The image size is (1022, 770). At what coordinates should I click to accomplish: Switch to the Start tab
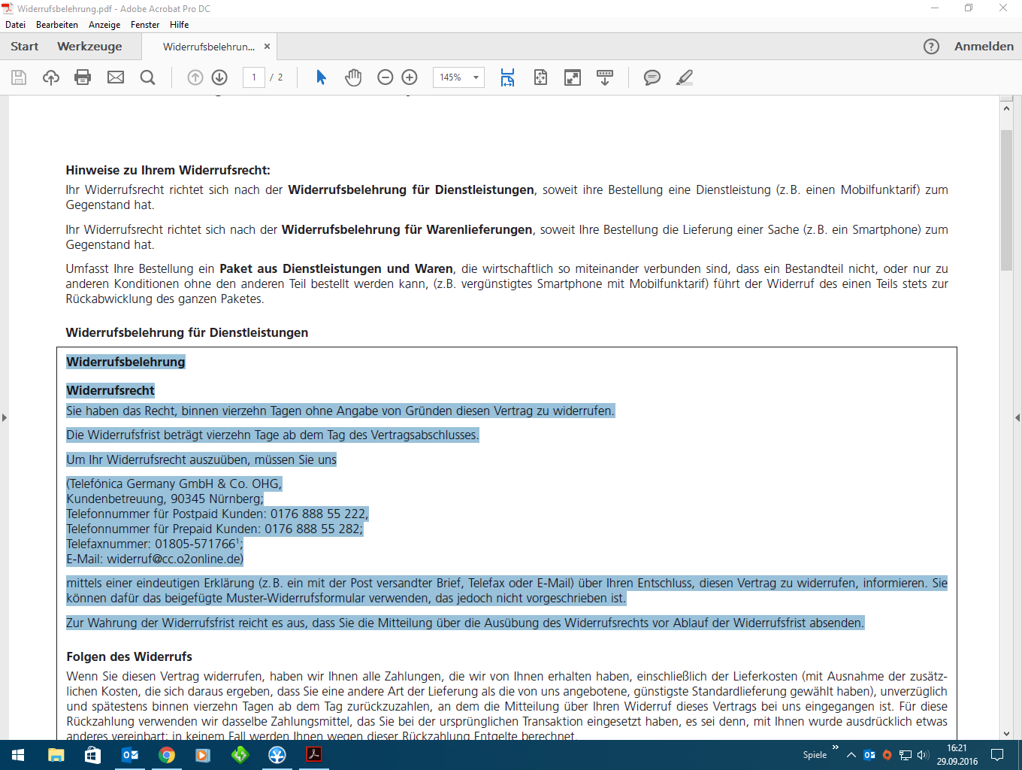pos(25,47)
